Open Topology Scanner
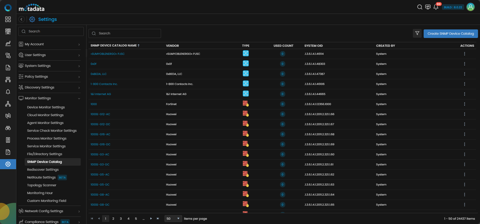The height and width of the screenshot is (224, 480). (42, 185)
